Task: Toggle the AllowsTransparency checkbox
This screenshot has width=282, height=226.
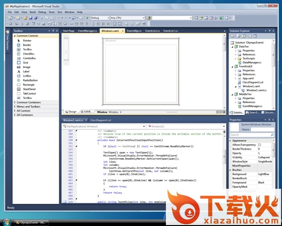Action: (x=259, y=145)
